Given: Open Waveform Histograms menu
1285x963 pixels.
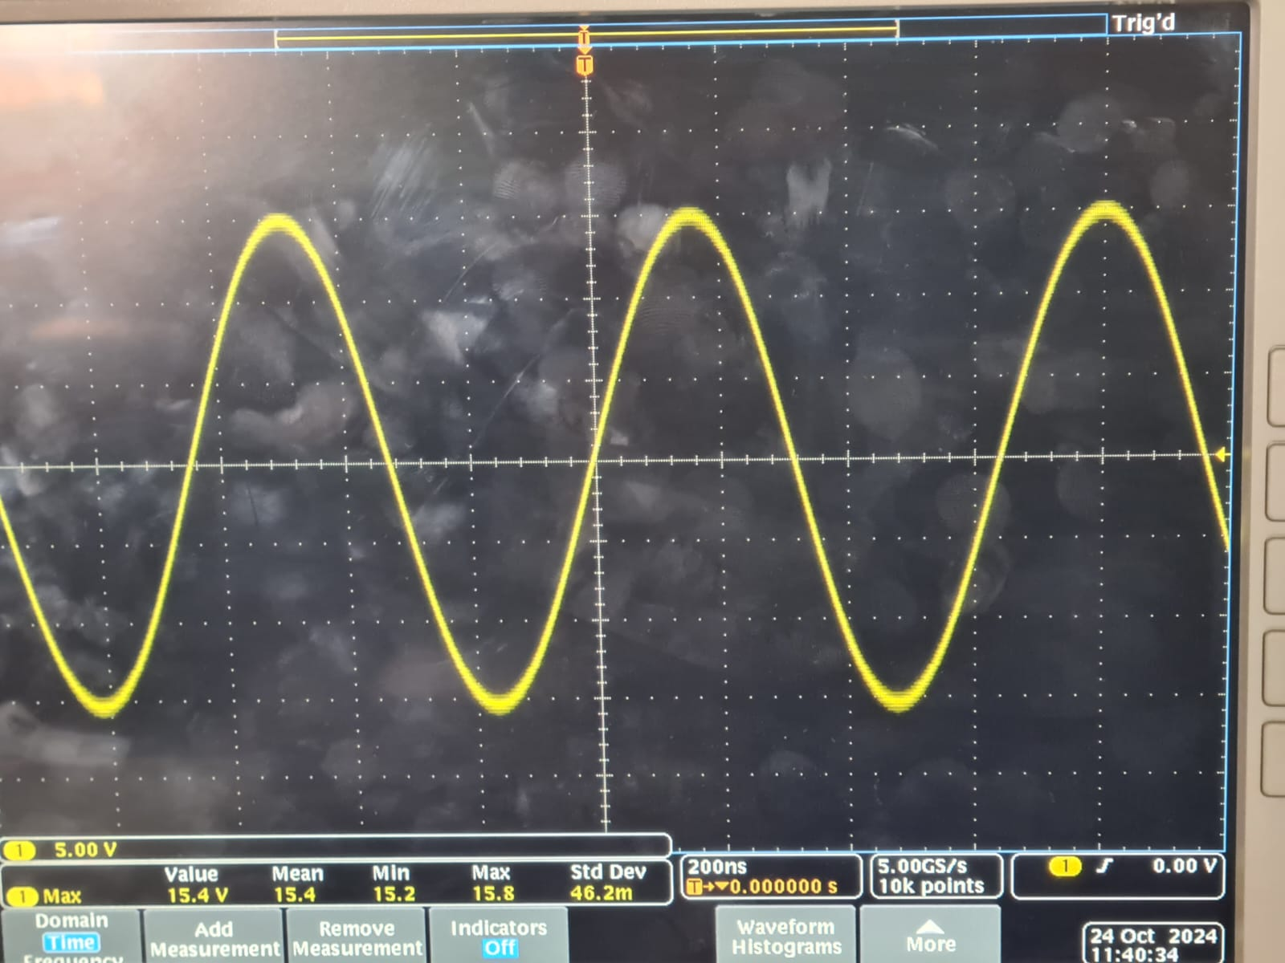Looking at the screenshot, I should 785,937.
